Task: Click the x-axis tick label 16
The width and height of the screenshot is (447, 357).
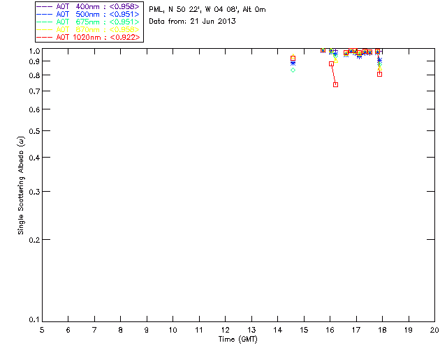Action: 330,330
